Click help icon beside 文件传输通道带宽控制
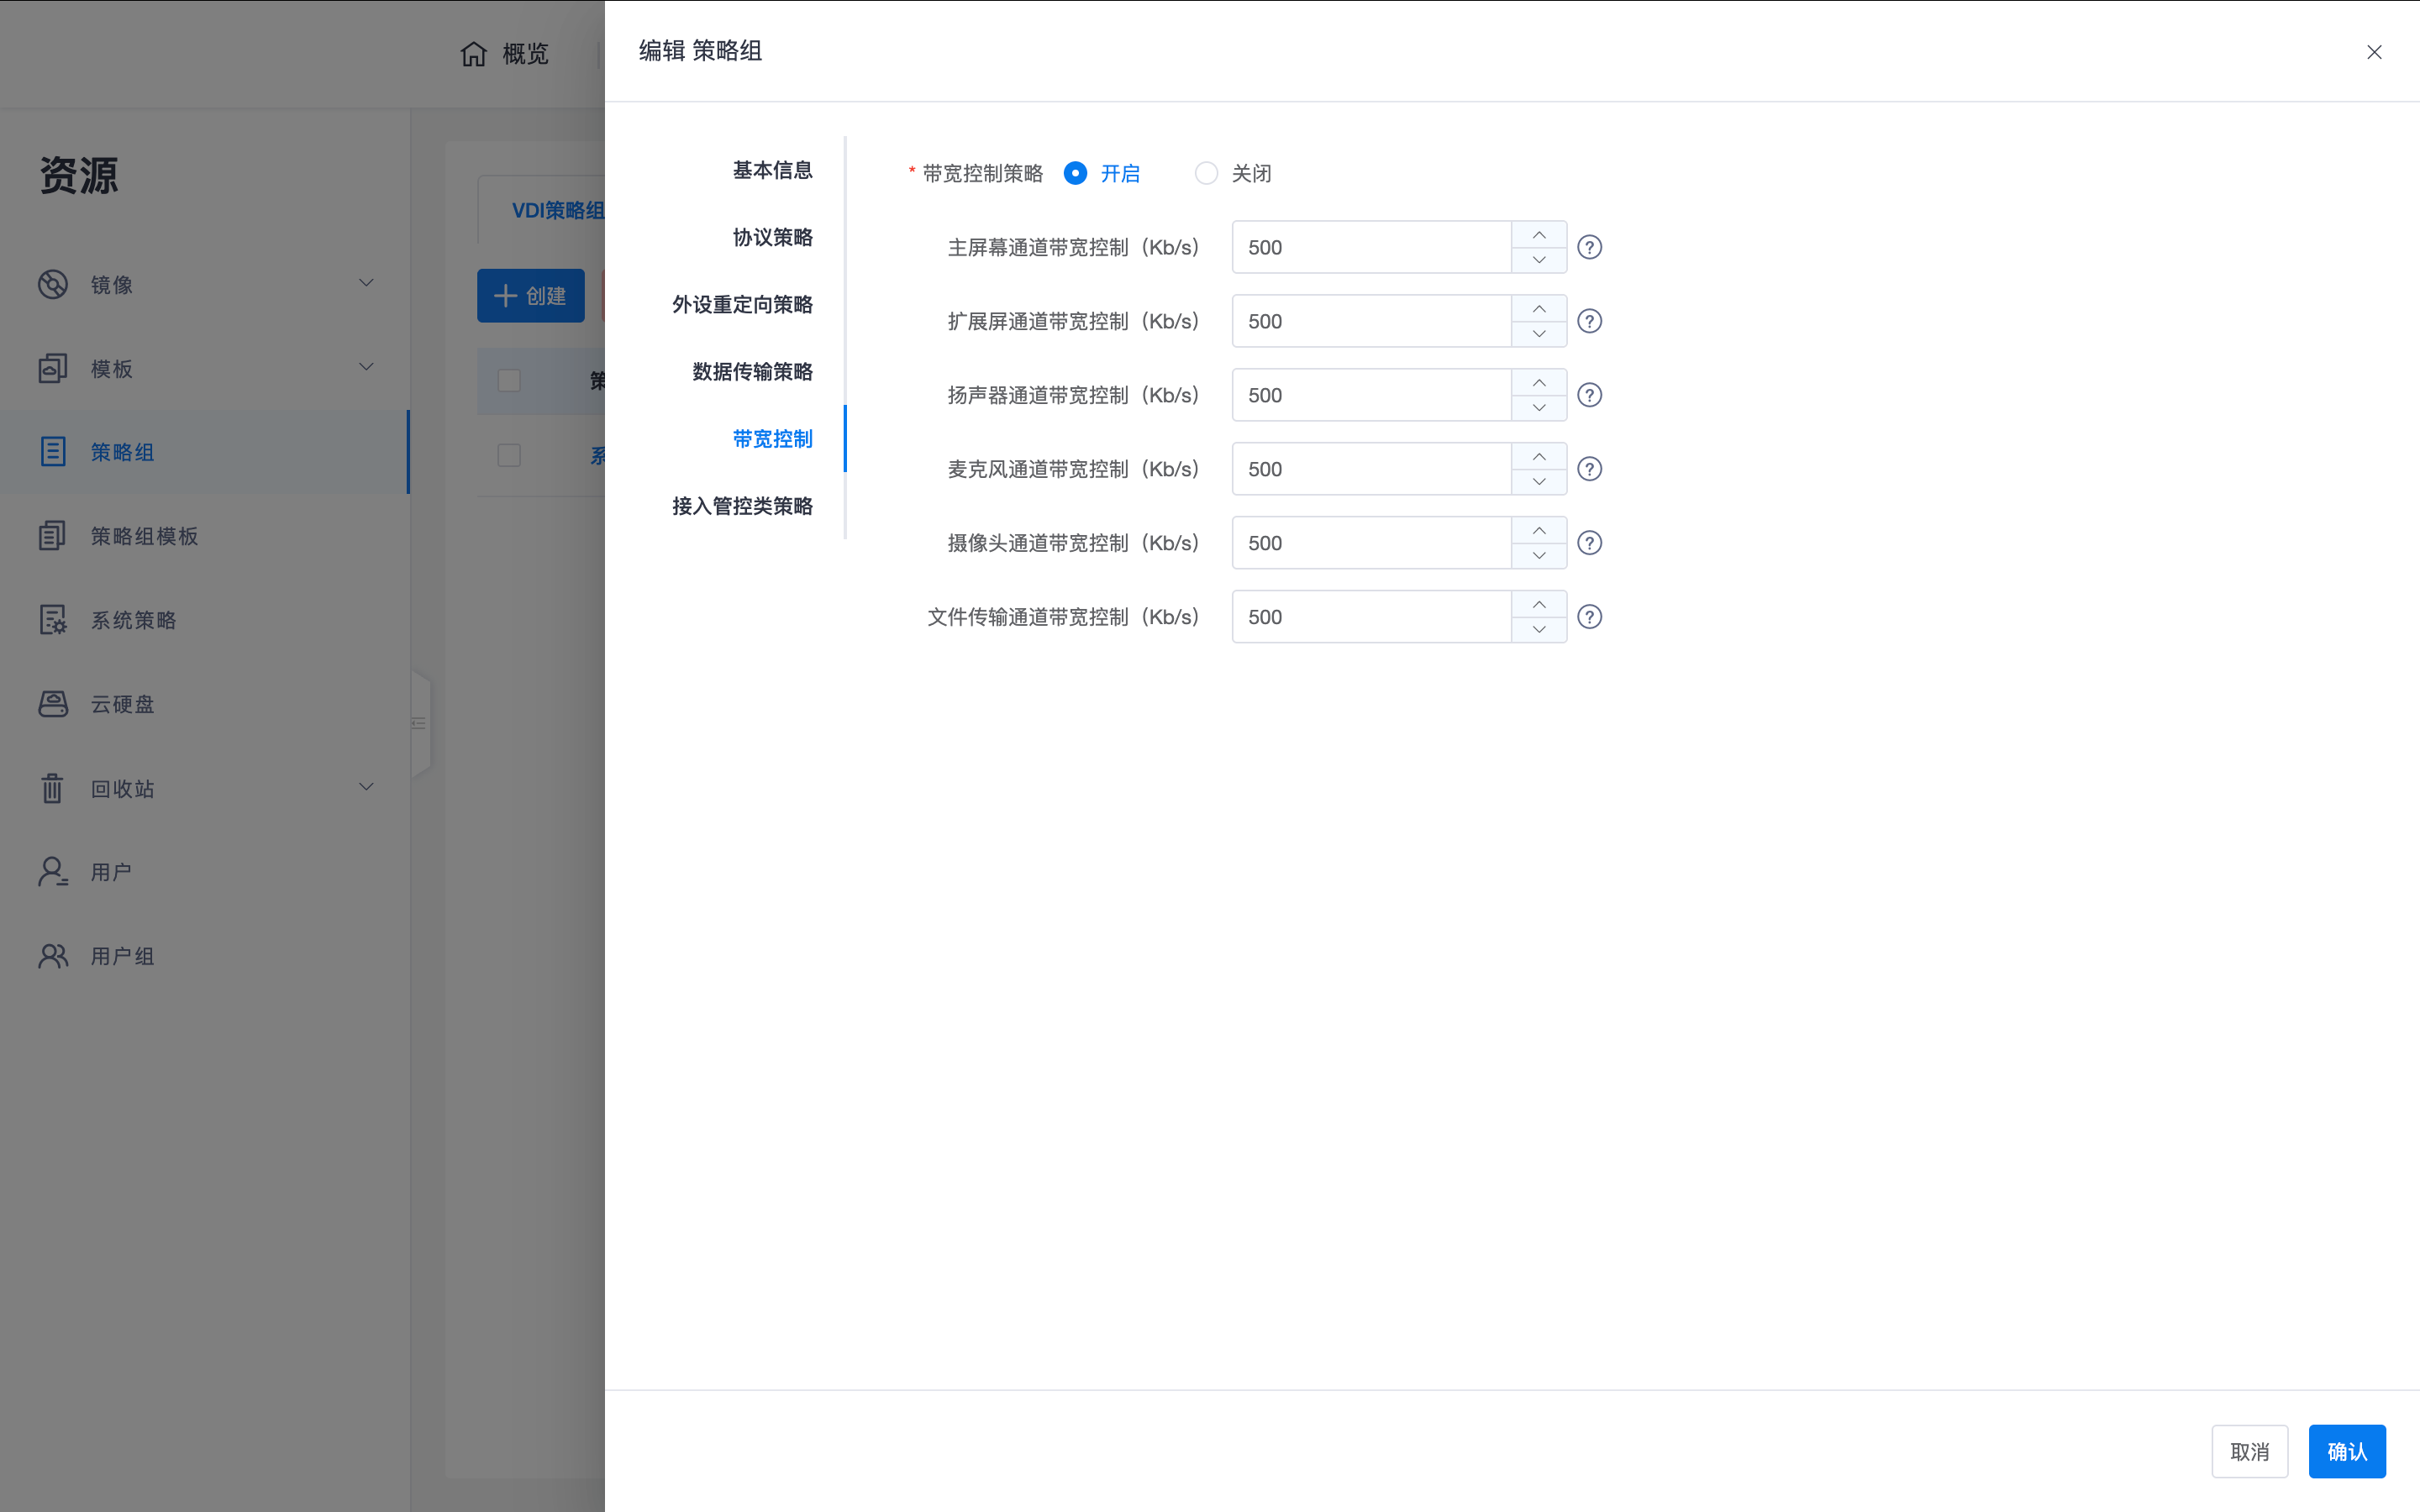The height and width of the screenshot is (1512, 2420). coord(1589,617)
